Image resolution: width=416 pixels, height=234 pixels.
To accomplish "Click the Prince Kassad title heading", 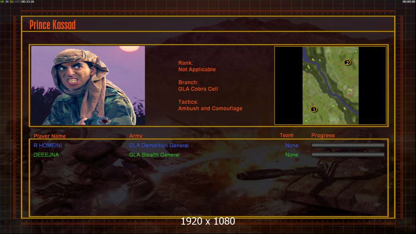I will (53, 25).
